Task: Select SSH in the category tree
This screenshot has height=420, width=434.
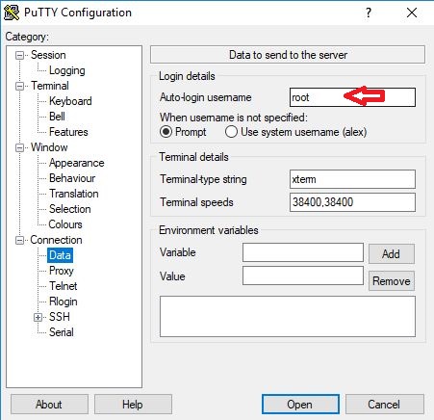Action: click(60, 317)
